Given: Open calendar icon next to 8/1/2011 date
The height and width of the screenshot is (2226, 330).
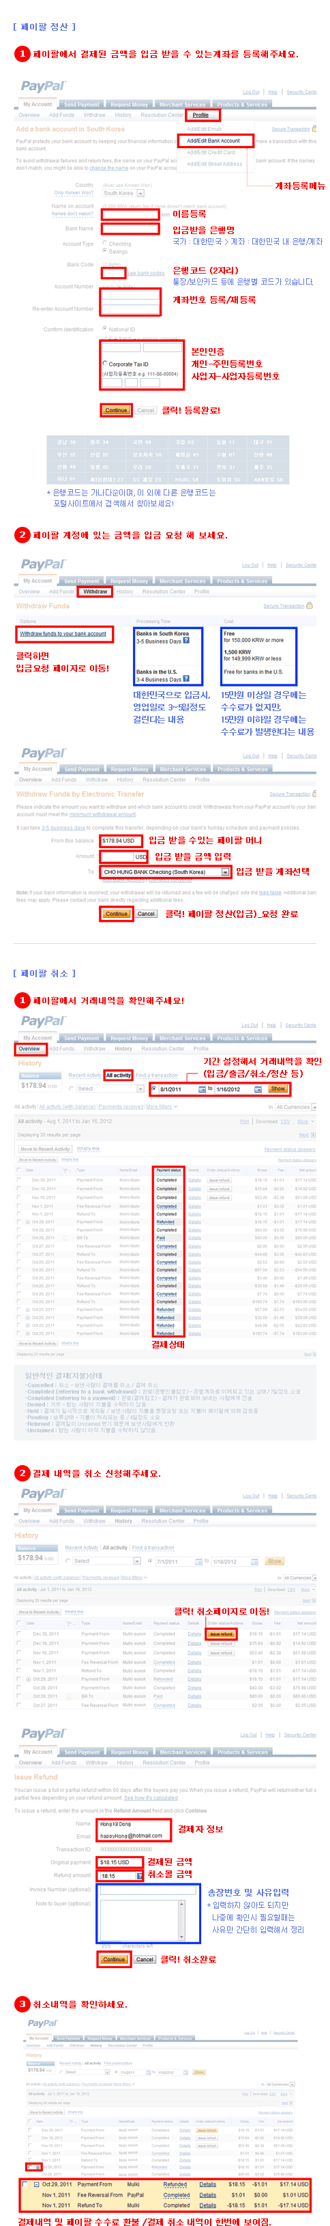Looking at the screenshot, I should pyautogui.click(x=202, y=1089).
